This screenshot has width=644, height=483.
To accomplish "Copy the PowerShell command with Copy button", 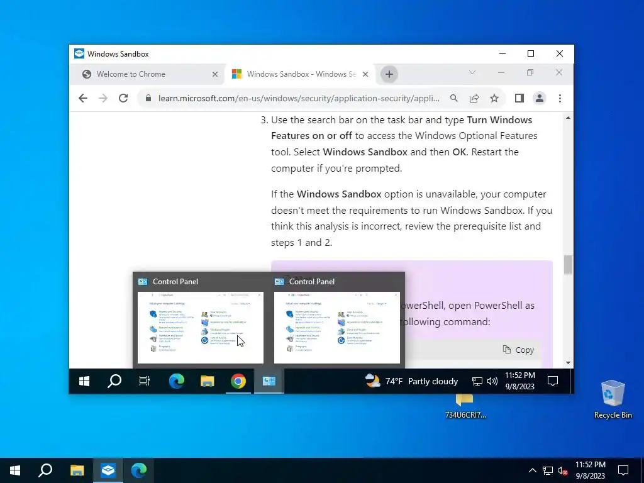I will click(x=519, y=350).
